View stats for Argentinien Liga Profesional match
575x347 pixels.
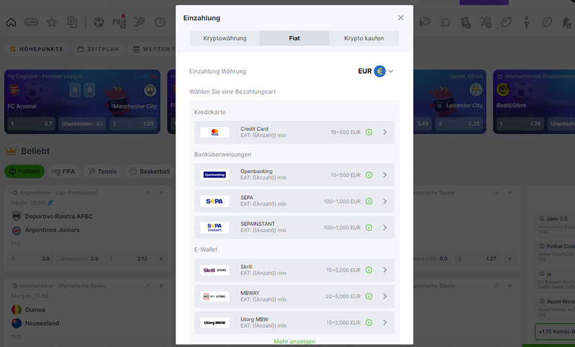(148, 192)
